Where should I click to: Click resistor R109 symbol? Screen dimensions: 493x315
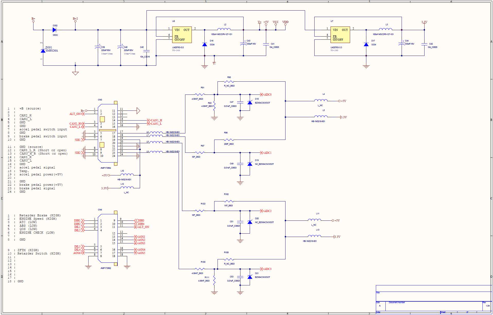coord(200,269)
